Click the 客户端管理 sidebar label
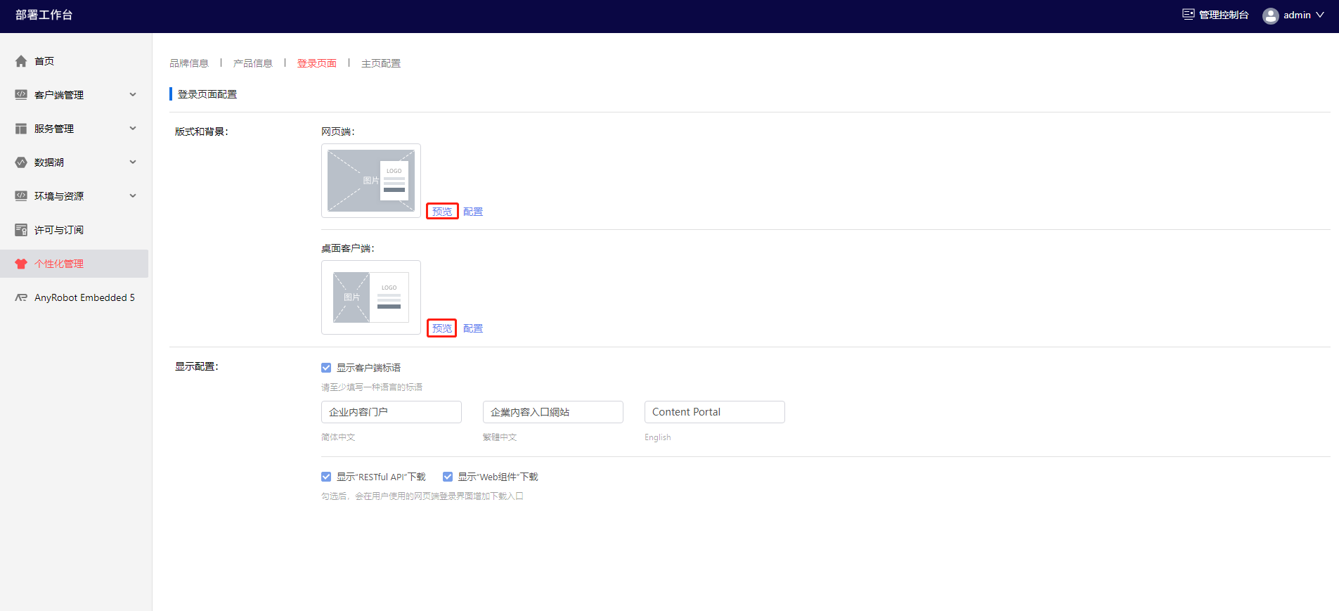Viewport: 1339px width, 611px height. coord(59,95)
